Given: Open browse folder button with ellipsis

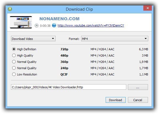Looking at the screenshot, I should pos(138,87).
